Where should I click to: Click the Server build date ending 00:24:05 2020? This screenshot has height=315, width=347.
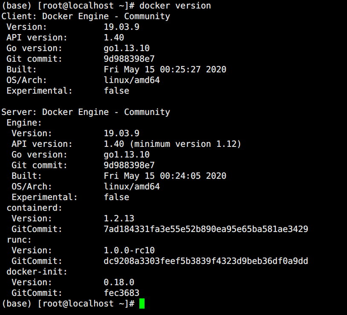click(x=165, y=176)
